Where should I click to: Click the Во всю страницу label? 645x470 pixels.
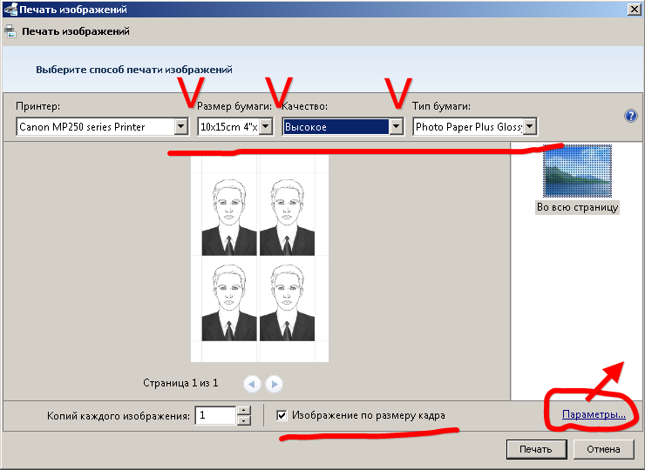click(578, 207)
